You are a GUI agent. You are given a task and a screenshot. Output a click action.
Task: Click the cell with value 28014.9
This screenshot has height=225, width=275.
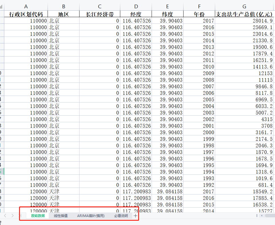[244, 21]
